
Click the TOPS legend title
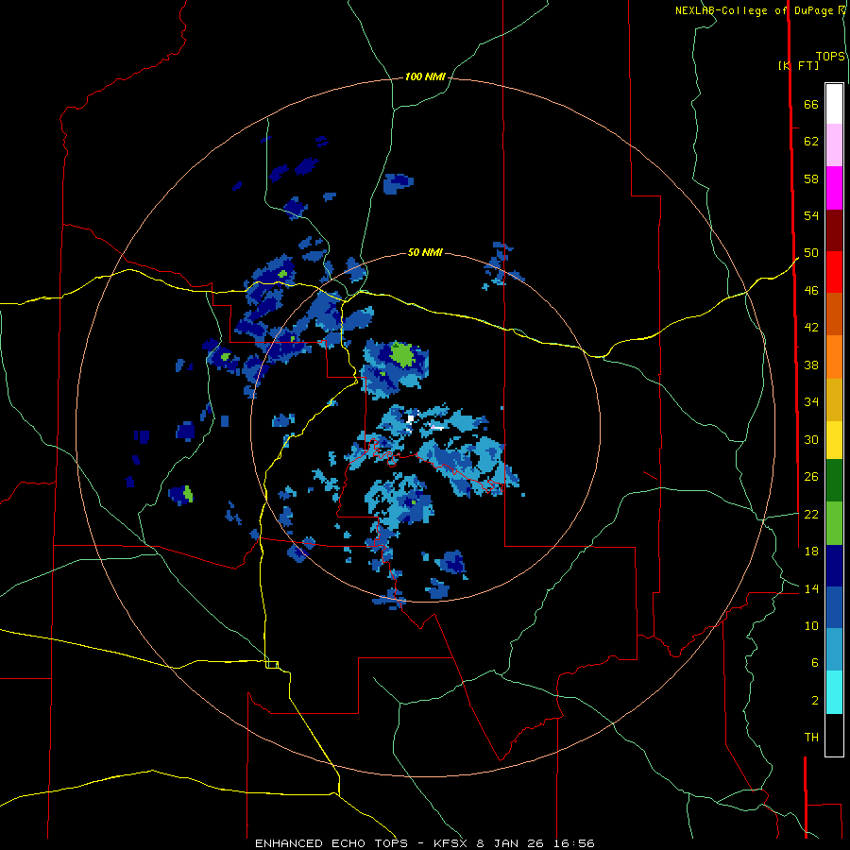click(x=830, y=57)
